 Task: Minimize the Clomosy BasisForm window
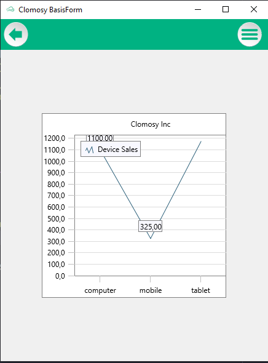(198, 9)
